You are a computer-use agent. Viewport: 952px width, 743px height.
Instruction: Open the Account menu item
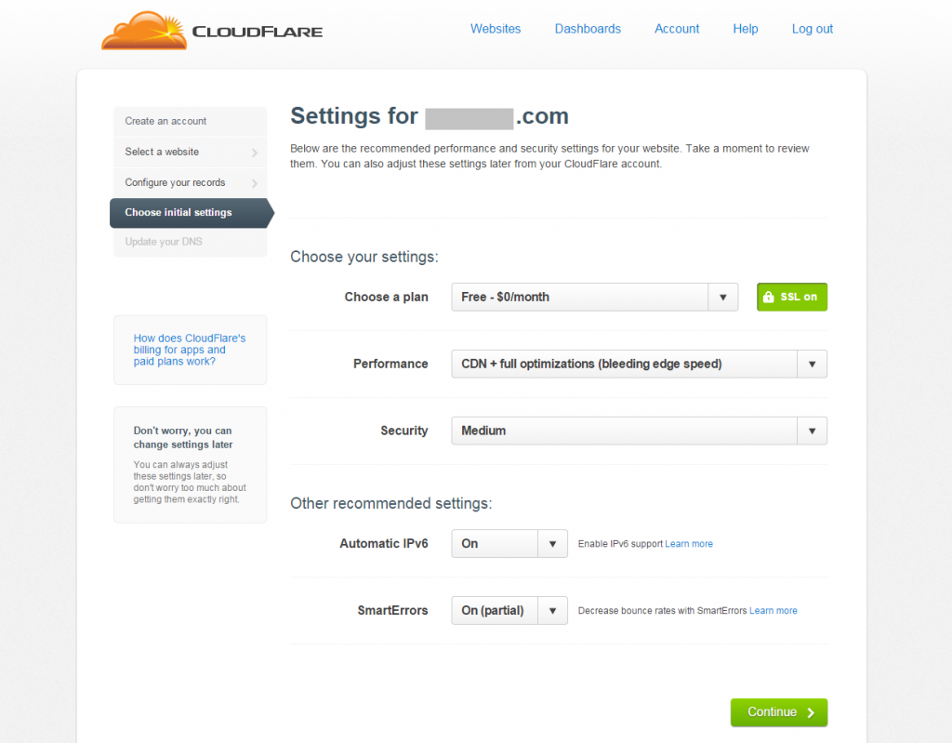[x=677, y=29]
